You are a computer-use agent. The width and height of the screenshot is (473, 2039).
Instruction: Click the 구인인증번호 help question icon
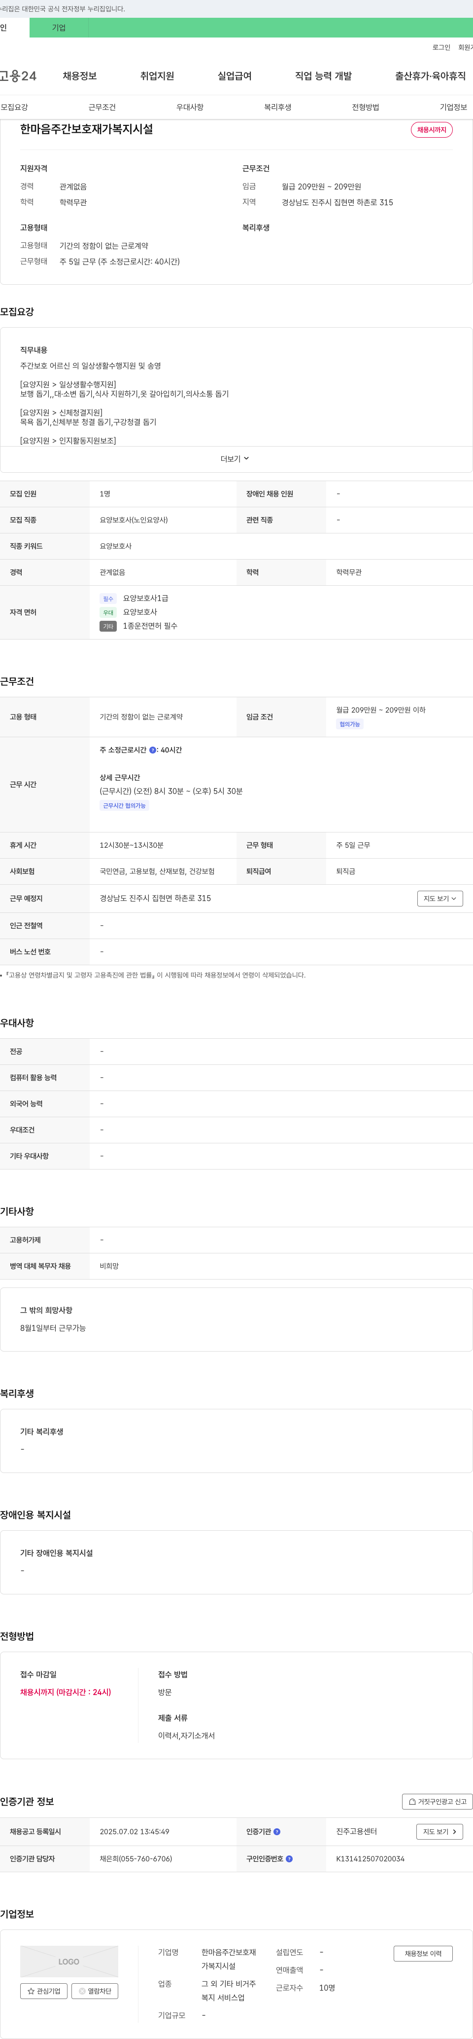[x=290, y=1858]
